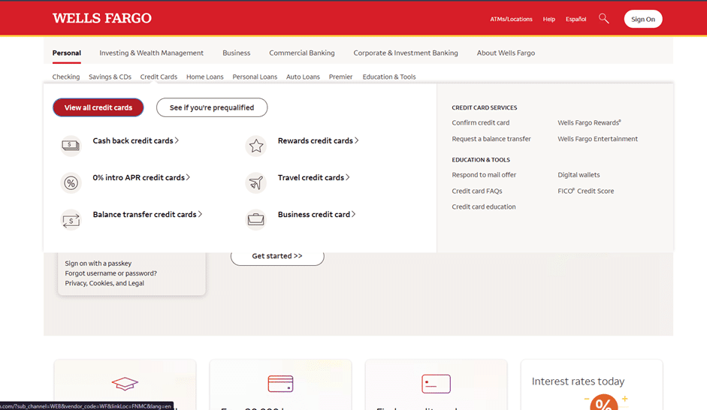
Task: Open Rewards credit cards
Action: click(318, 140)
